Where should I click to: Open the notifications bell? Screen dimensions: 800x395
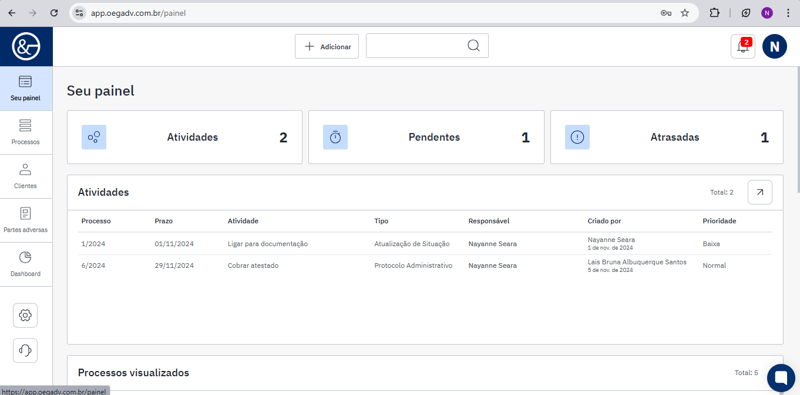point(743,46)
